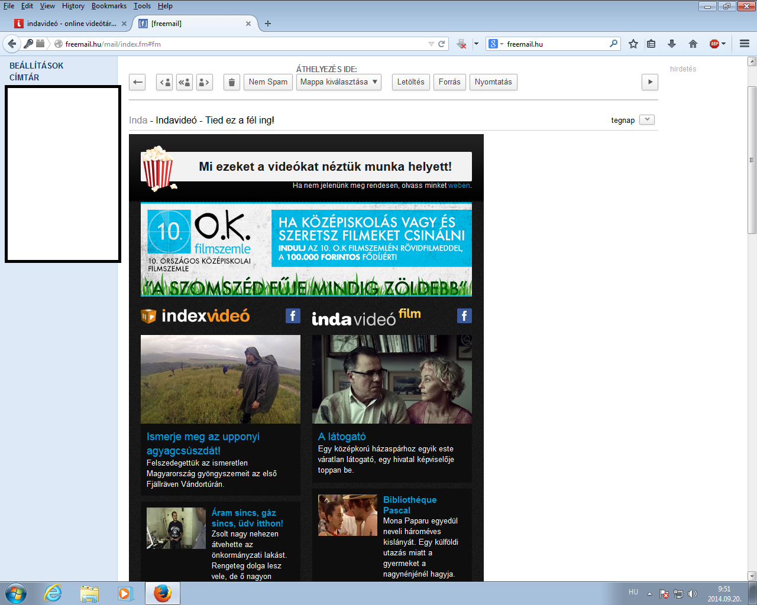This screenshot has width=757, height=605.
Task: Open the hiker in raincoat video thumbnail
Action: click(221, 379)
